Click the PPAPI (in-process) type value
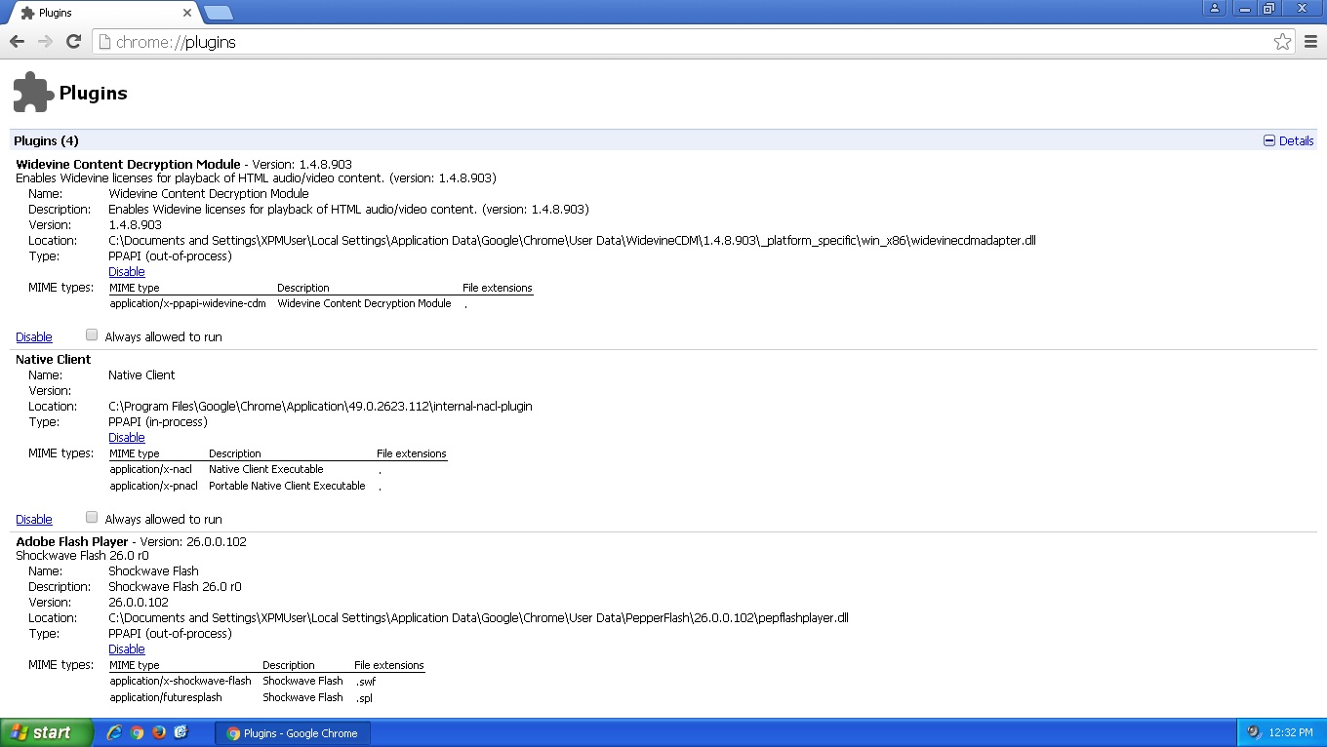The height and width of the screenshot is (747, 1327). click(158, 422)
